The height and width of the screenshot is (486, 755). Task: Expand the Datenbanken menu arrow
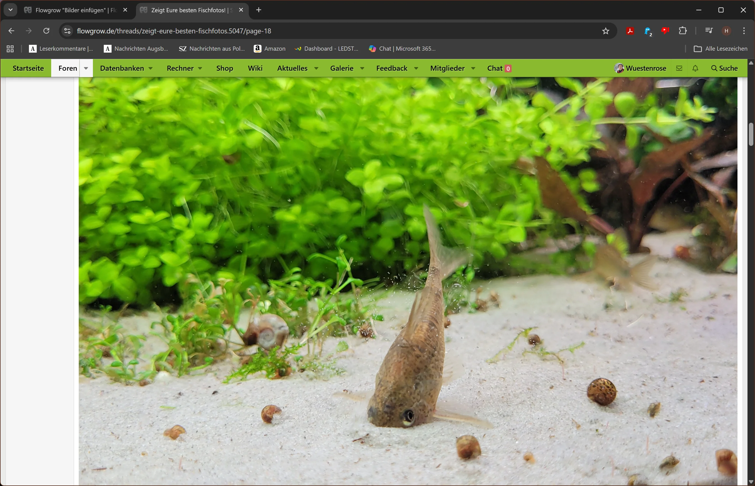[151, 68]
